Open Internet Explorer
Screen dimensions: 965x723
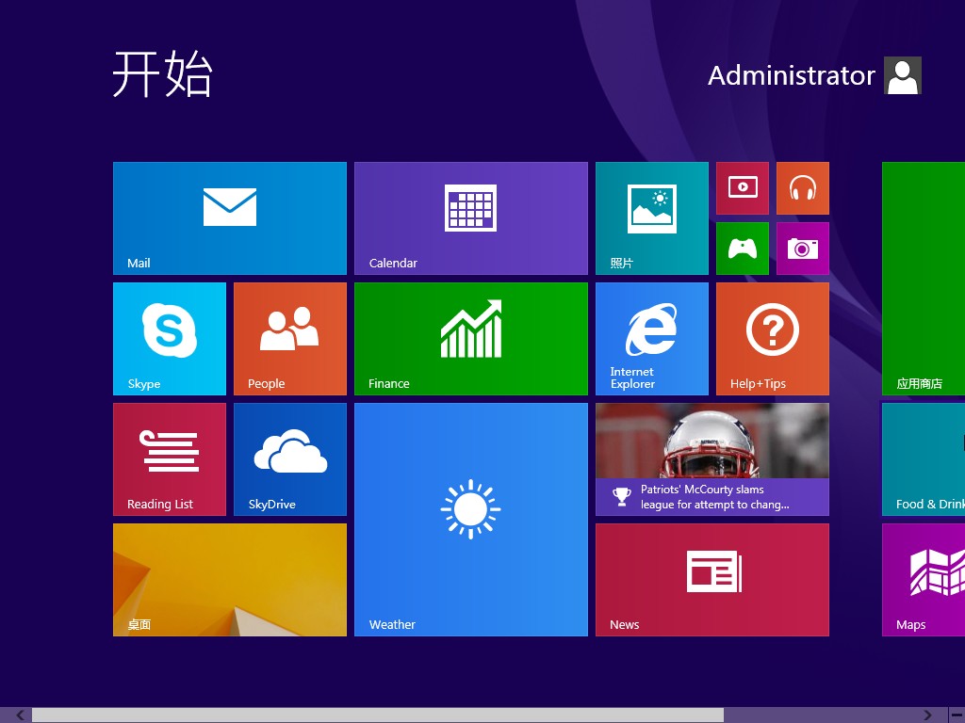click(651, 338)
